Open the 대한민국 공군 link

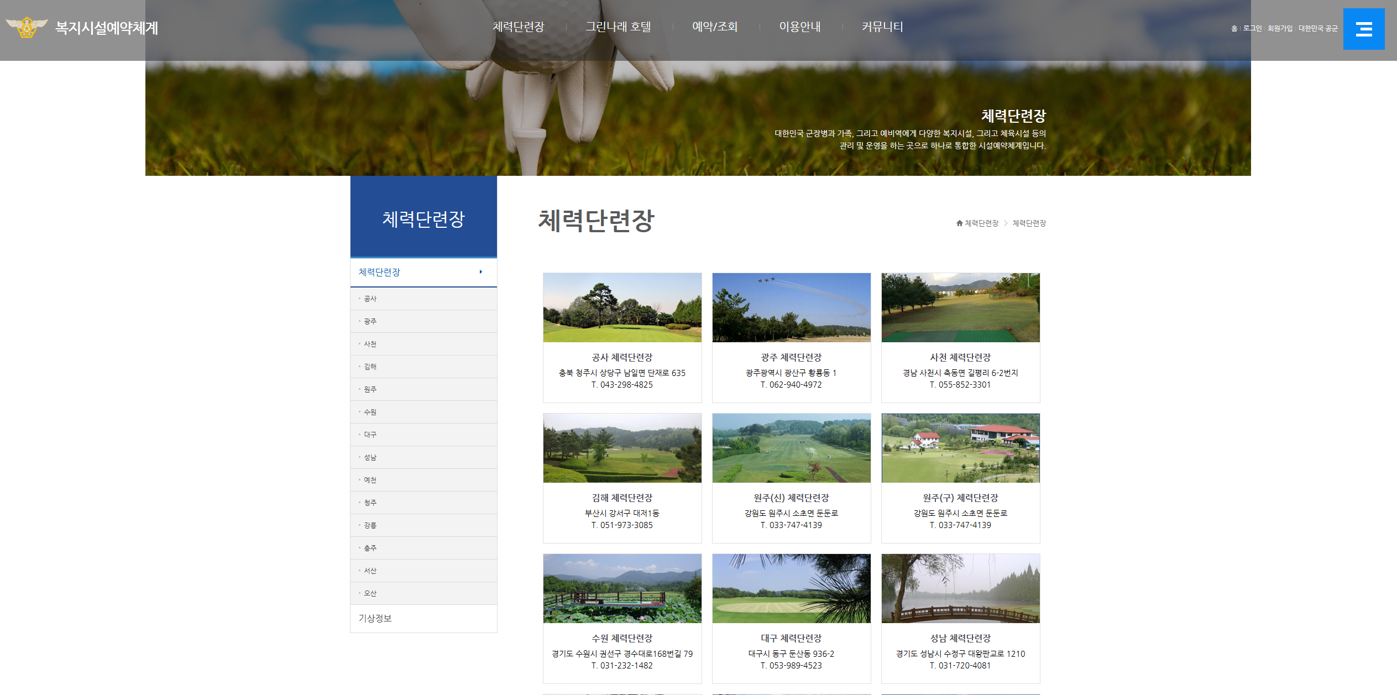tap(1317, 28)
